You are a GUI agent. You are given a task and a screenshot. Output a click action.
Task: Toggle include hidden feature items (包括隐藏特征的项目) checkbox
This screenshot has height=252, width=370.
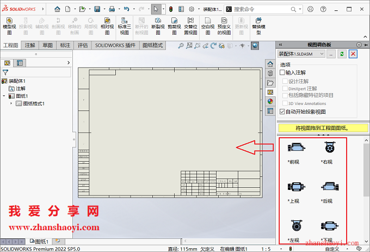(285, 95)
